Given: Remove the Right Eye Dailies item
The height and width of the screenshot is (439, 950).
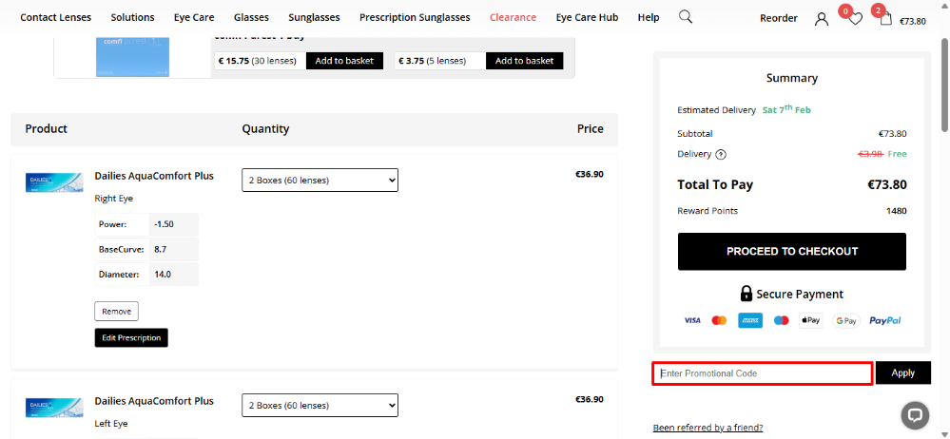Looking at the screenshot, I should point(116,312).
